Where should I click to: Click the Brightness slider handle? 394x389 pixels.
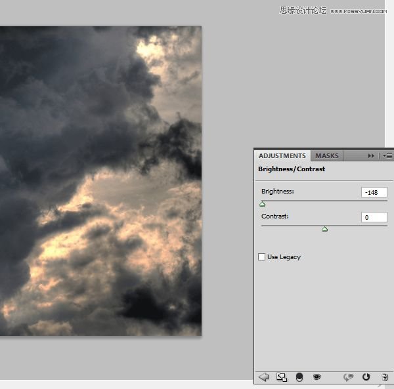click(263, 204)
